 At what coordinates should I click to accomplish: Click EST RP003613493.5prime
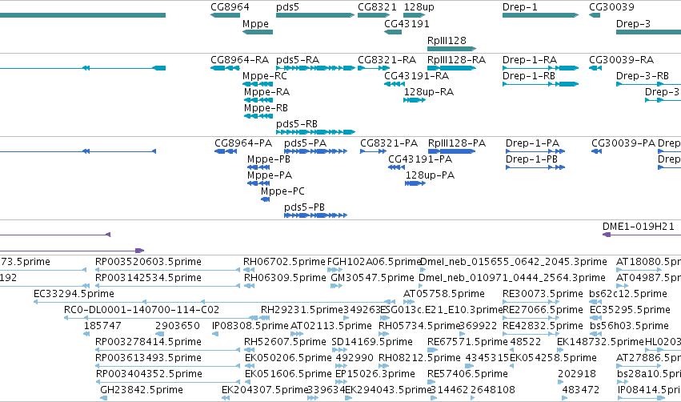click(x=167, y=366)
